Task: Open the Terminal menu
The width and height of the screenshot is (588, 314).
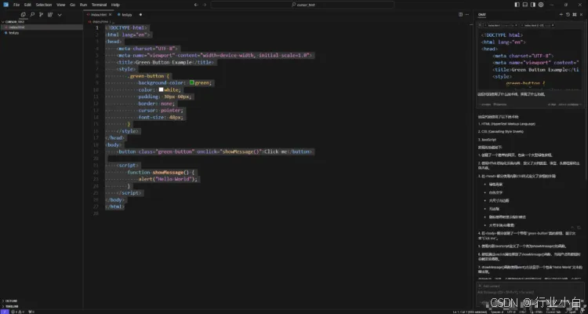Action: tap(99, 5)
